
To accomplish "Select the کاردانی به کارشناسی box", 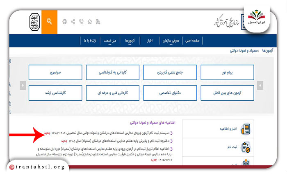I will 113,72.
